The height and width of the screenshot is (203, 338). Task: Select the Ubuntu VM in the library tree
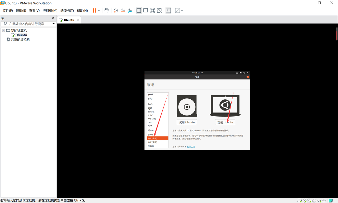pyautogui.click(x=21, y=35)
